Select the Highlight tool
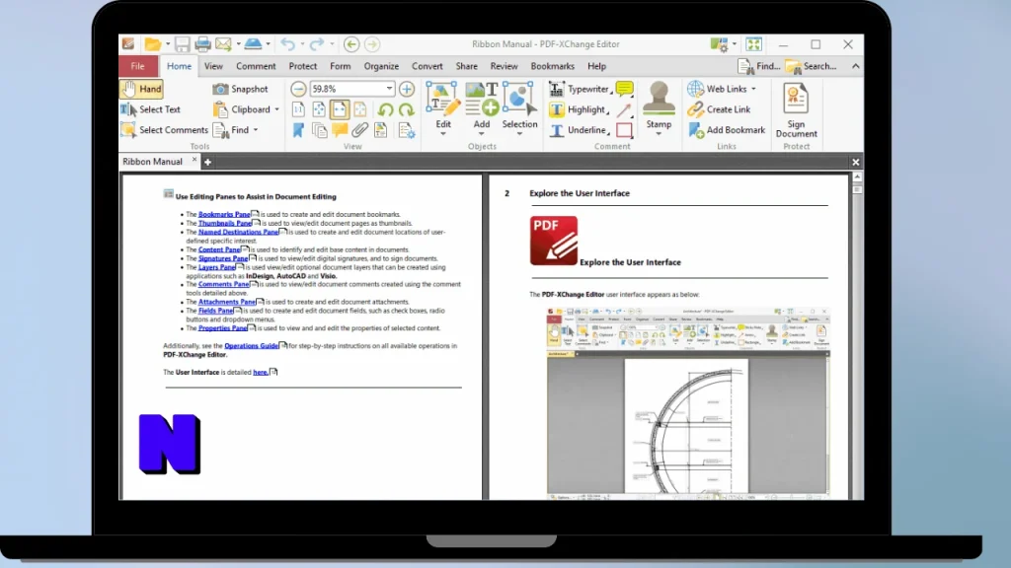This screenshot has height=568, width=1011. tap(577, 109)
